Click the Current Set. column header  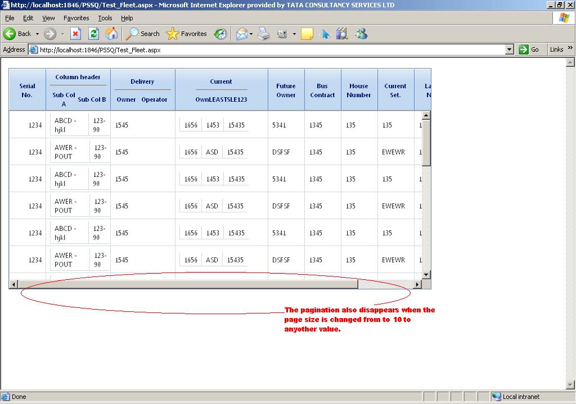395,90
